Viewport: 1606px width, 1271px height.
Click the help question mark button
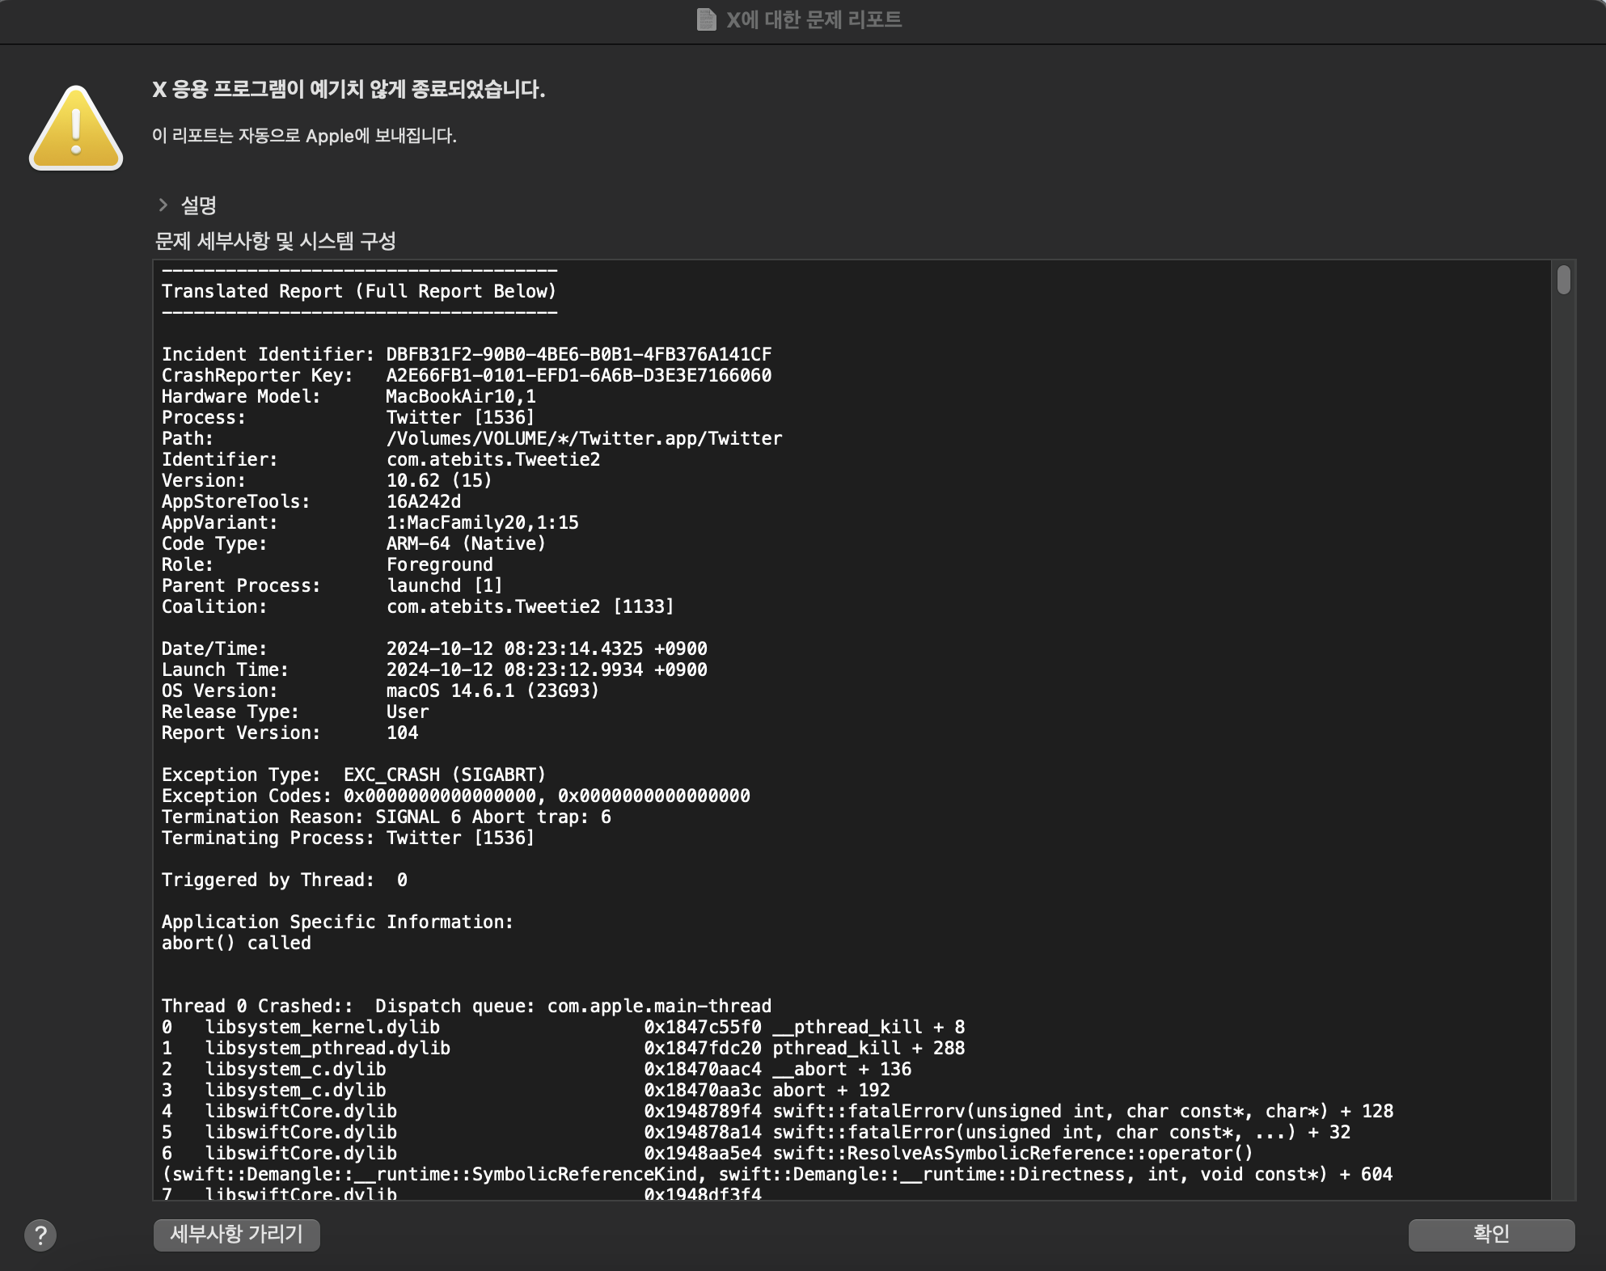[x=40, y=1235]
